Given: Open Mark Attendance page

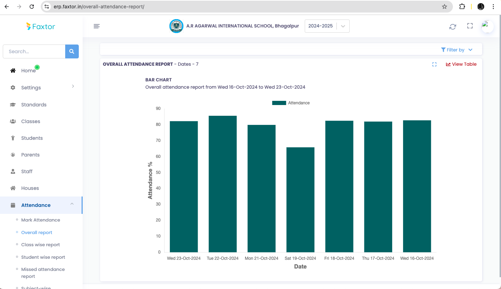Looking at the screenshot, I should pos(40,220).
